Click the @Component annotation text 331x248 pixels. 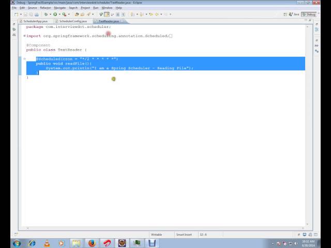[38, 45]
